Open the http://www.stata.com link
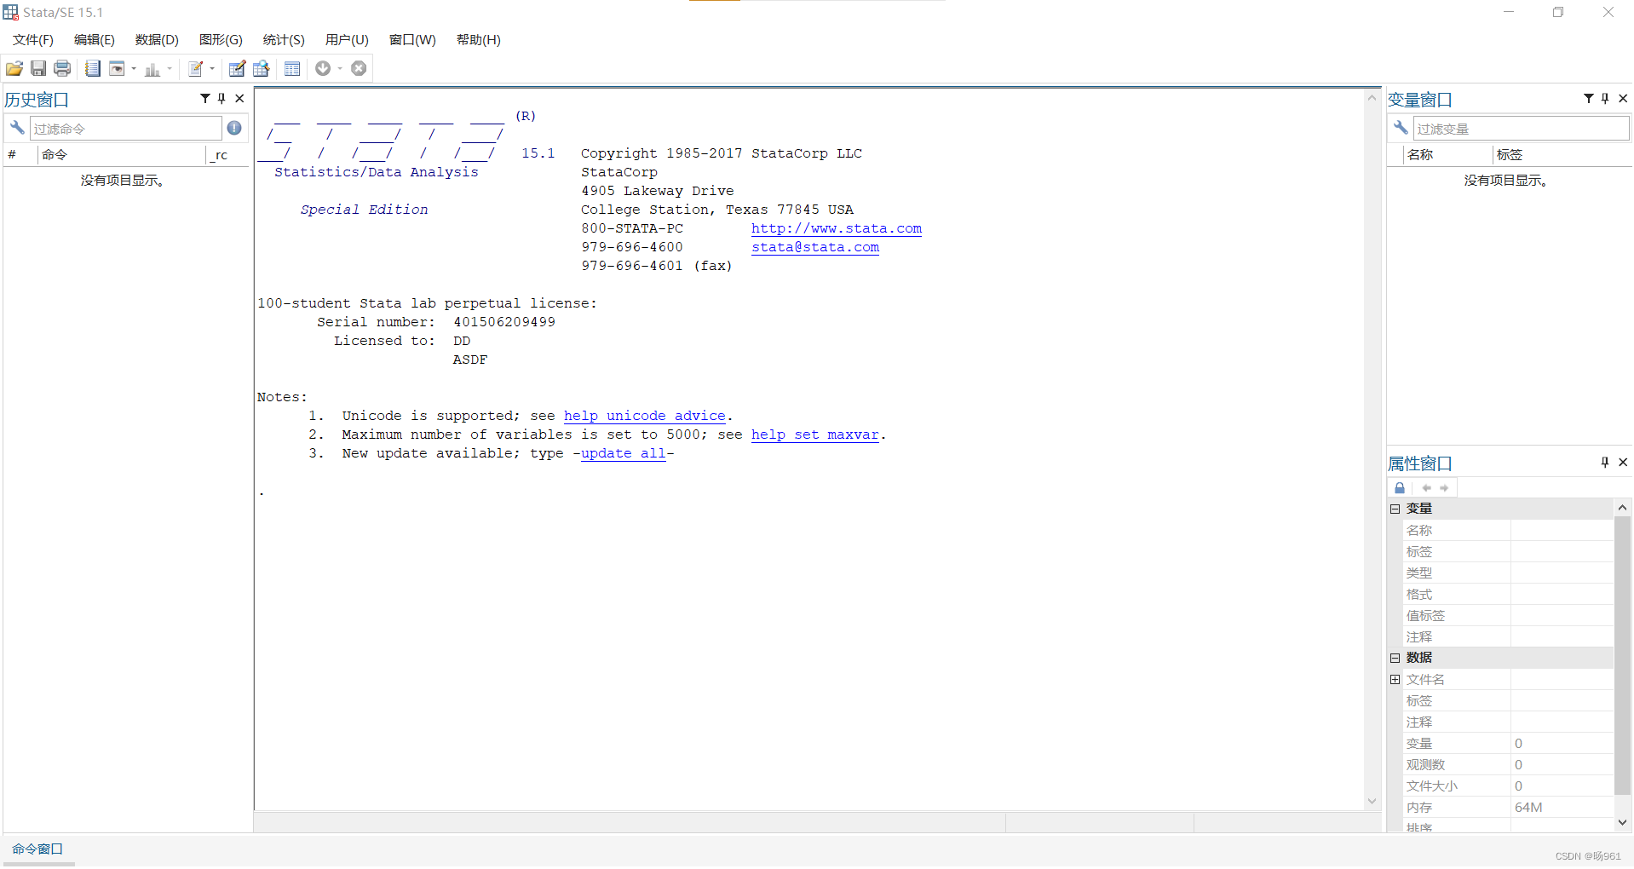This screenshot has width=1634, height=869. pyautogui.click(x=837, y=228)
